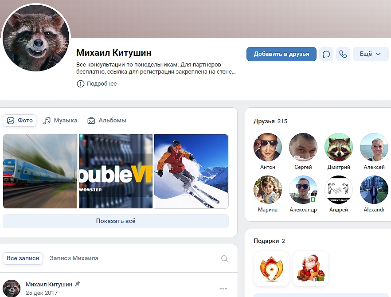Open the message chat bubble icon
The image size is (391, 297).
326,54
